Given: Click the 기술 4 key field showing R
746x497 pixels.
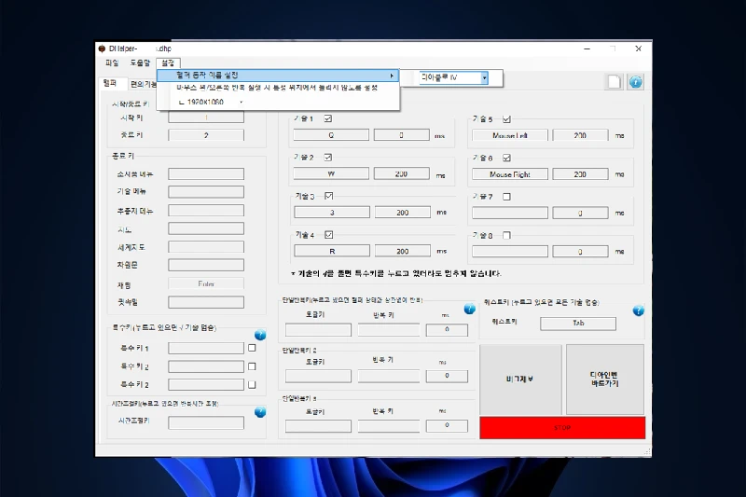Looking at the screenshot, I should tap(332, 251).
